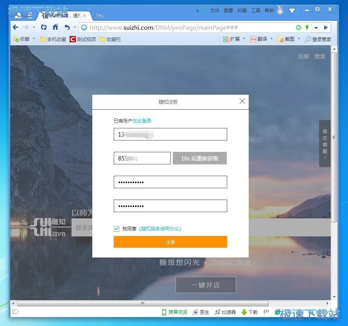Click the horizontal scrollbar left arrow
348x326 pixels.
pyautogui.click(x=13, y=303)
